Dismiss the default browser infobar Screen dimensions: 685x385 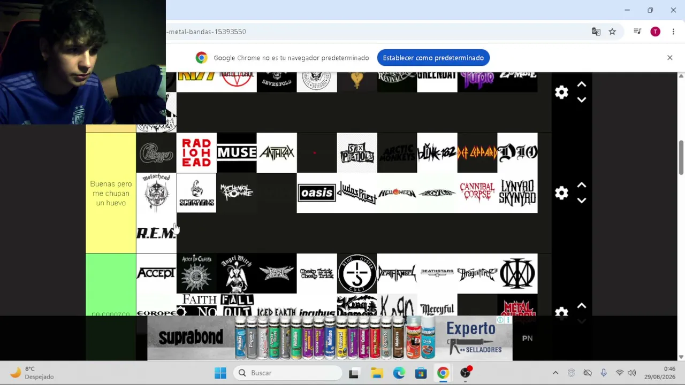tap(669, 58)
